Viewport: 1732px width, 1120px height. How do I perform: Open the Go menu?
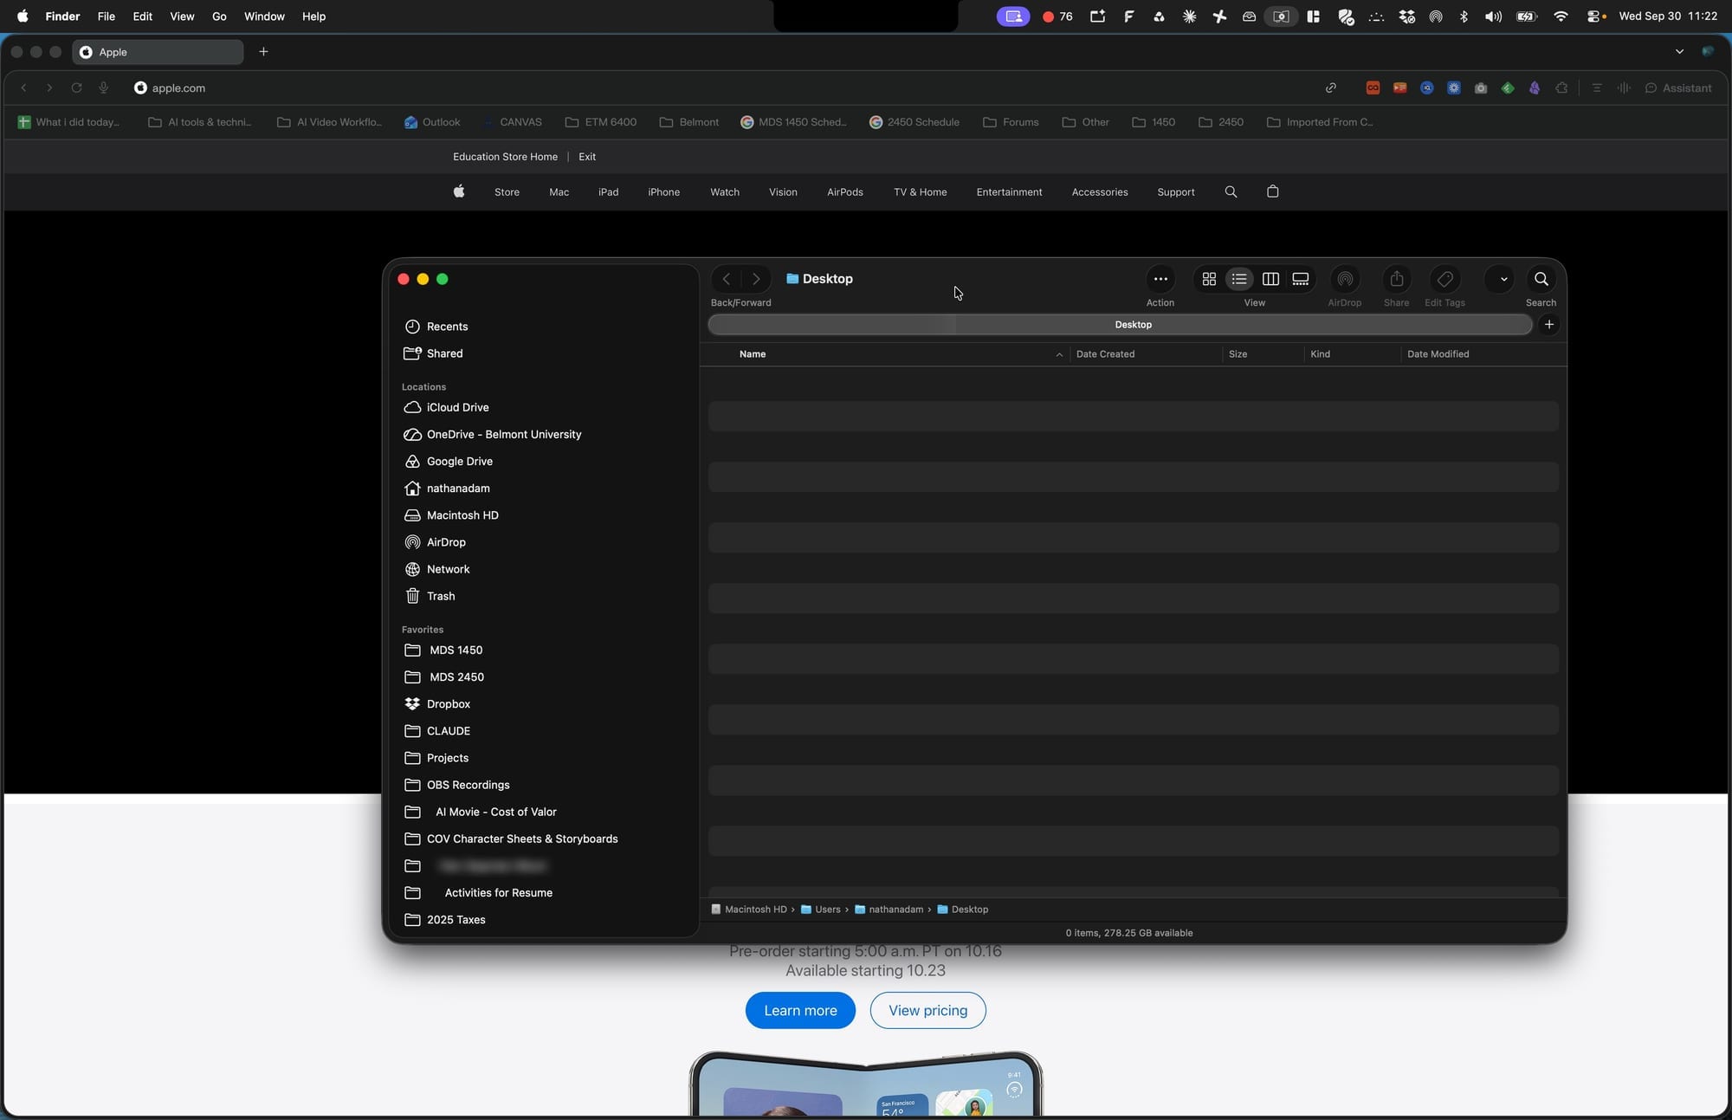219,16
